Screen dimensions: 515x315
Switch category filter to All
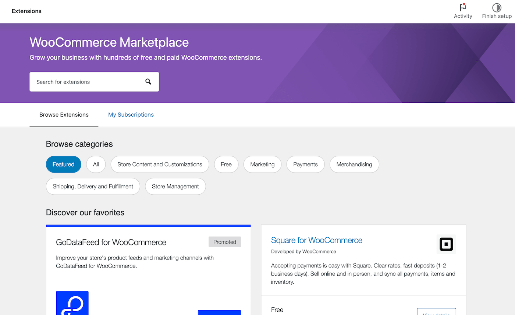click(x=96, y=164)
